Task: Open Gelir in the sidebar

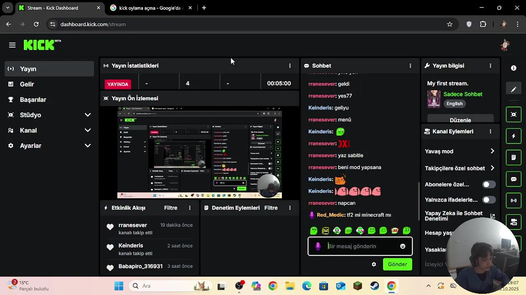Action: point(50,84)
